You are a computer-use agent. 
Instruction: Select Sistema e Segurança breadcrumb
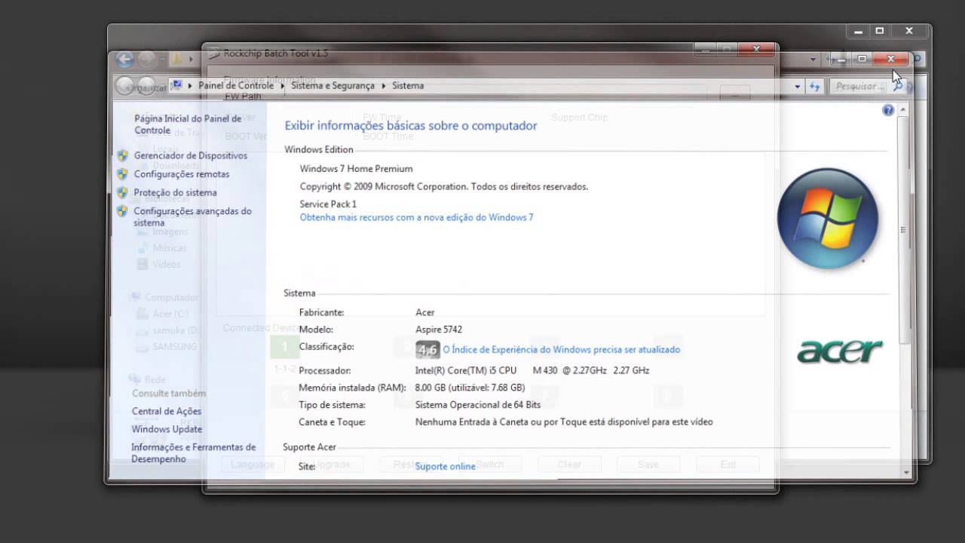[x=332, y=86]
